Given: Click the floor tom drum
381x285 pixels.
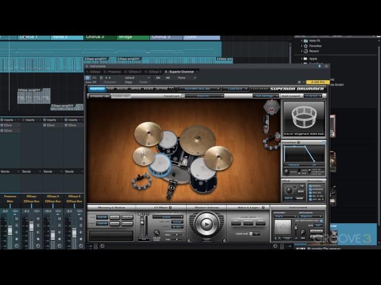Looking at the screenshot, I should coord(203,175).
